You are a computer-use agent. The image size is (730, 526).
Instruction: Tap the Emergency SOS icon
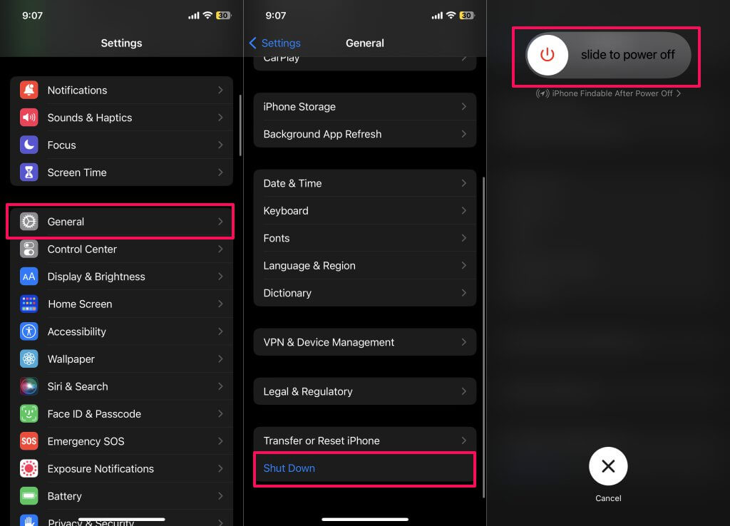(x=29, y=441)
